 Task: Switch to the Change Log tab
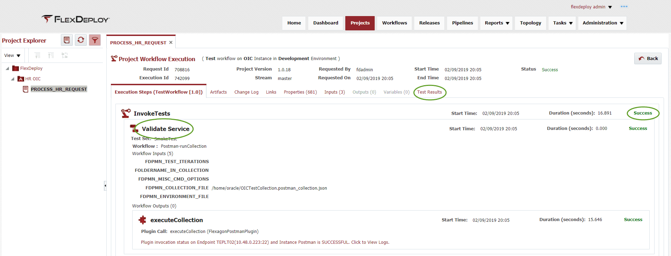click(x=246, y=92)
